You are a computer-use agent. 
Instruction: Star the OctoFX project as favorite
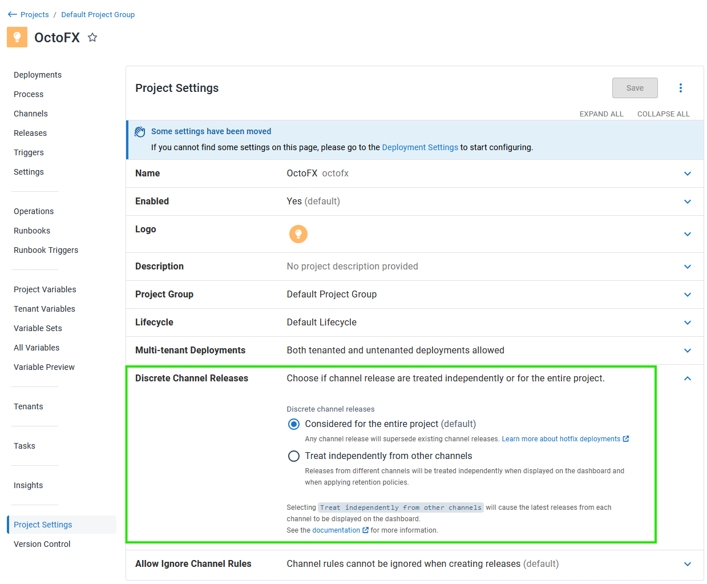coord(92,38)
